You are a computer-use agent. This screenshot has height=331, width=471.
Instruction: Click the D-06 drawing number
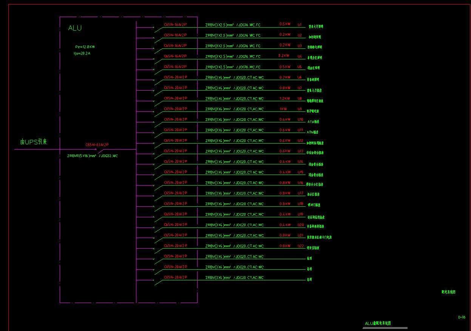pyautogui.click(x=462, y=317)
